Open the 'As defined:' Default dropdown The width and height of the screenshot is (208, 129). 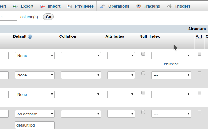(x=35, y=114)
